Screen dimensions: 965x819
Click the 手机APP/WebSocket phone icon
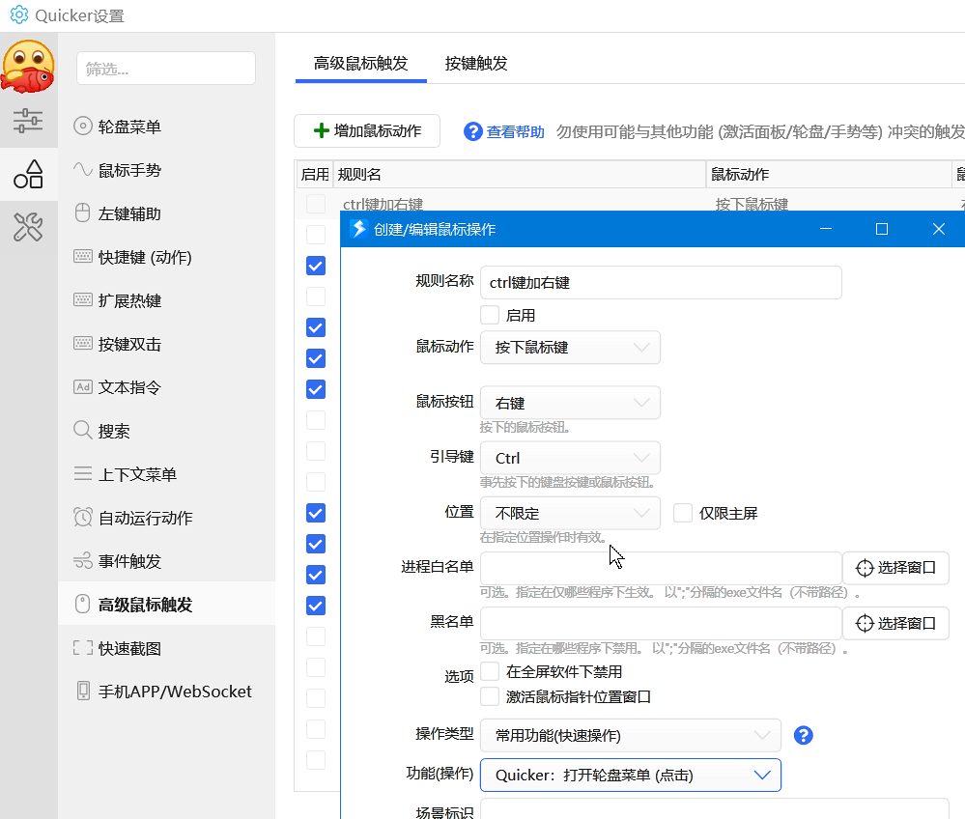(x=82, y=691)
